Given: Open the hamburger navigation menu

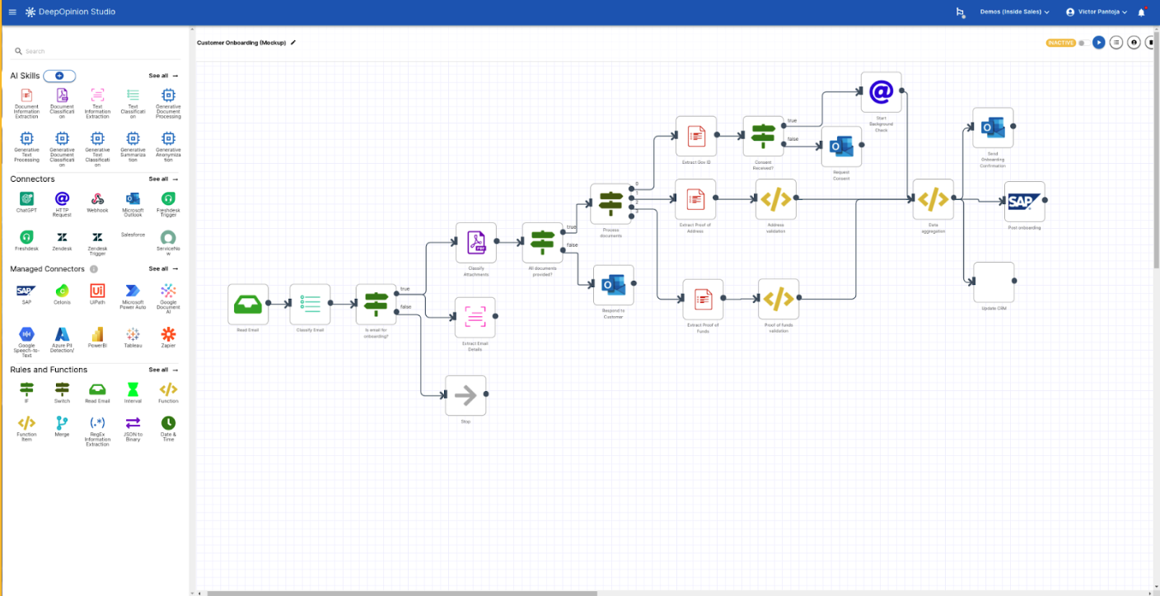Looking at the screenshot, I should pos(12,12).
